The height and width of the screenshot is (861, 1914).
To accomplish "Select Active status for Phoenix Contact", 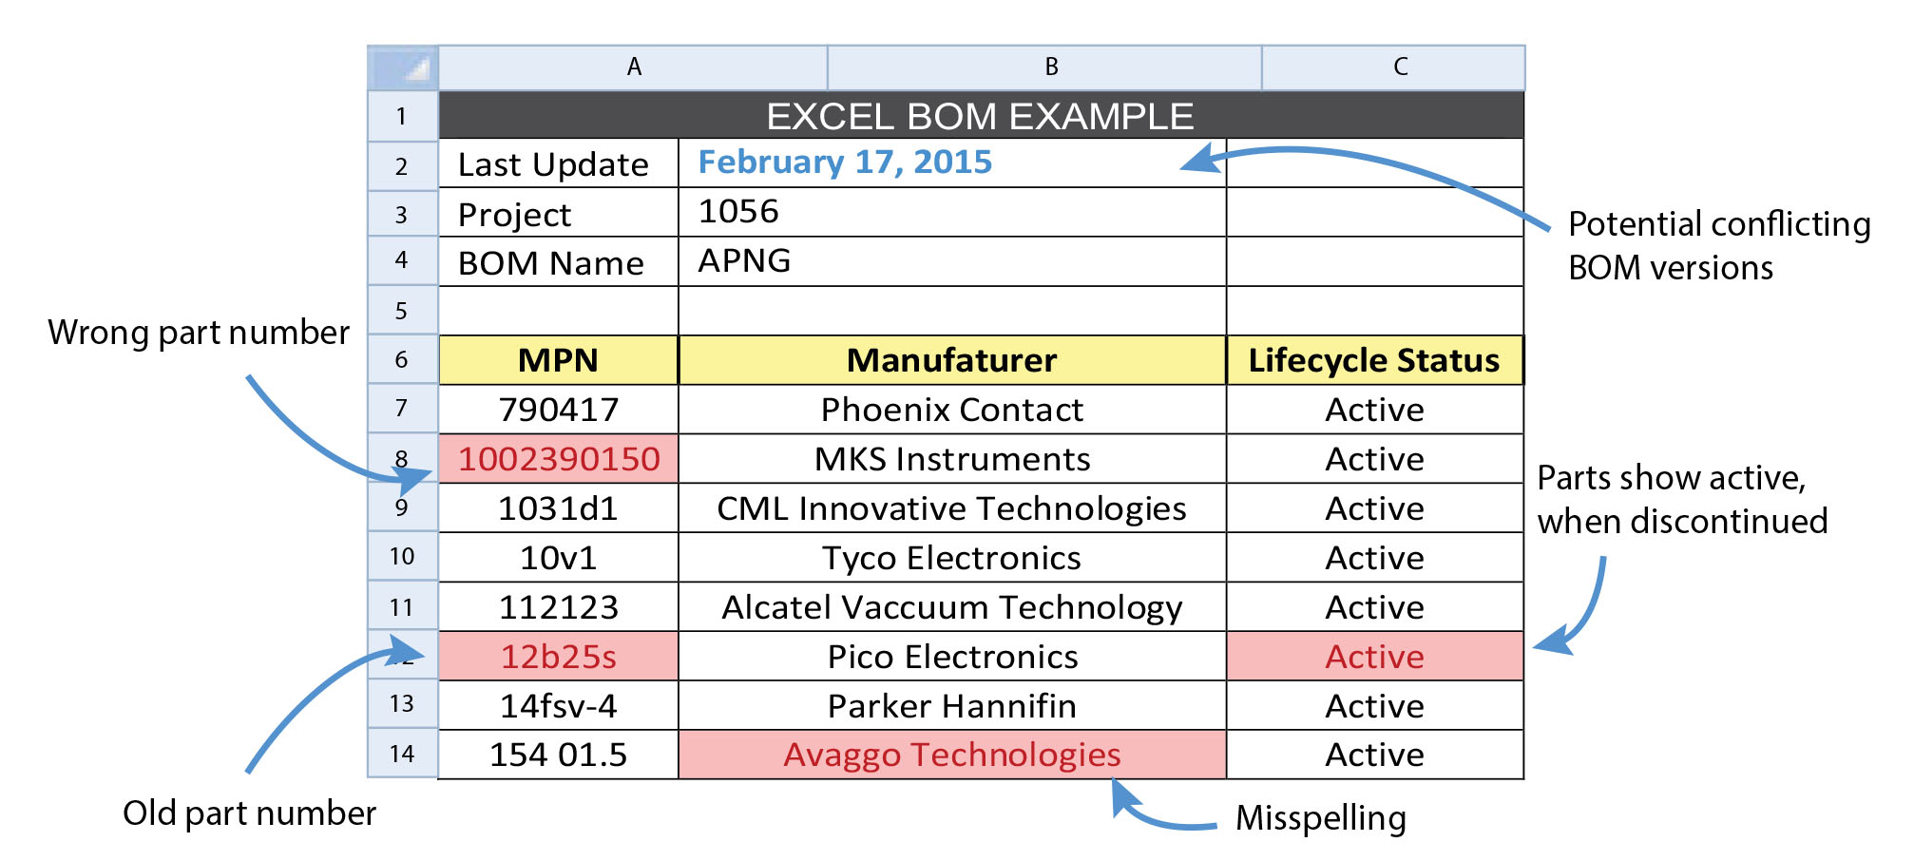I will [x=1375, y=410].
